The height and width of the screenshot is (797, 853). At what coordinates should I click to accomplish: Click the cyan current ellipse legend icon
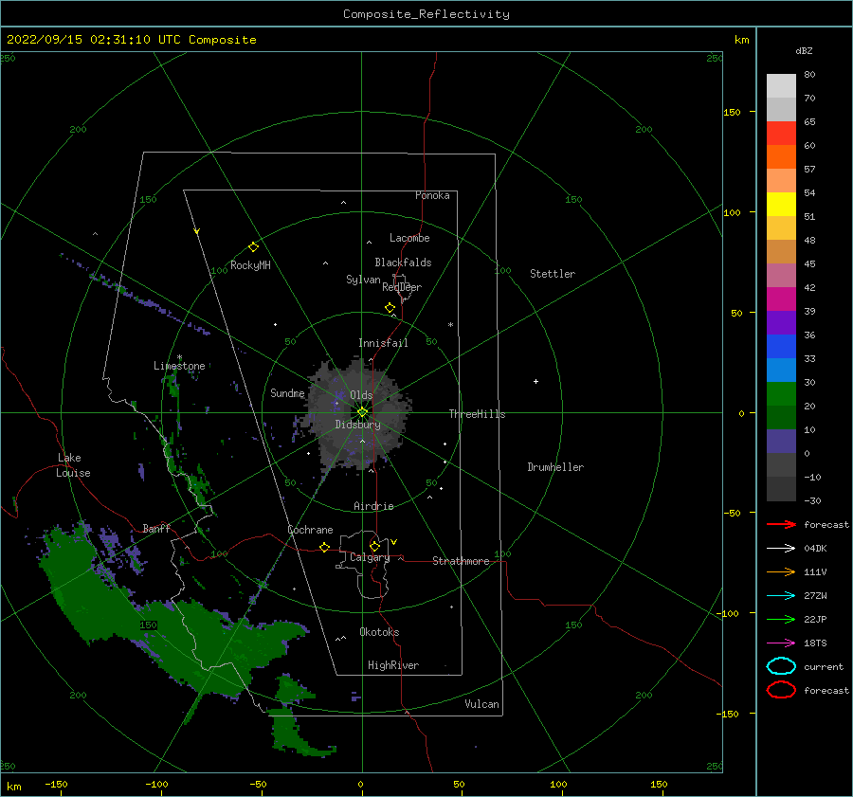781,666
